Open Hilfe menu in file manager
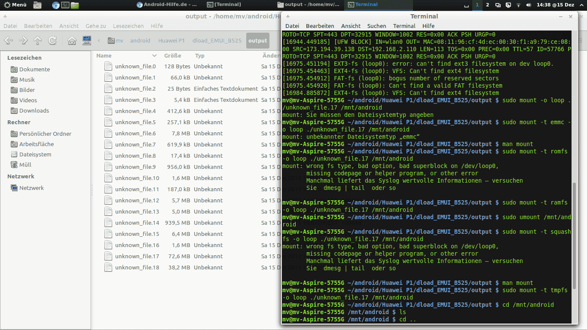Viewport: 587px width, 330px height. click(157, 26)
